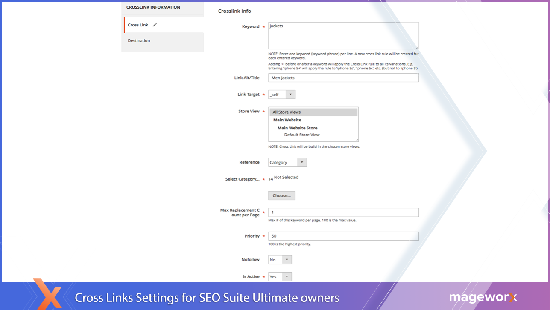The height and width of the screenshot is (310, 550).
Task: Switch to the Destination tab
Action: pyautogui.click(x=139, y=41)
